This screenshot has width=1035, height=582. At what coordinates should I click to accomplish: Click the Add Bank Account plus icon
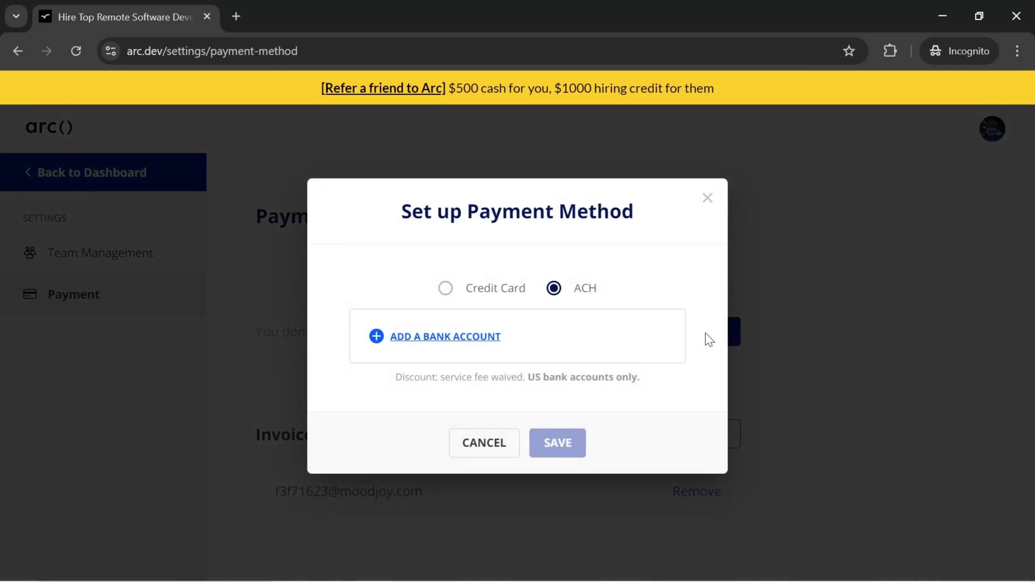[377, 336]
